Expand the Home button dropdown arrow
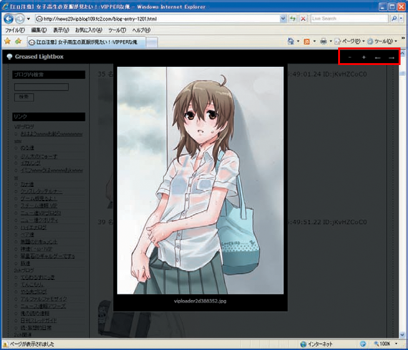Viewport: 408px width, 350px height. coord(298,41)
